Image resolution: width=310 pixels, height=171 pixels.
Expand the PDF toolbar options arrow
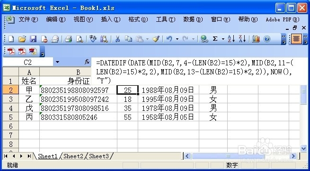point(43,52)
